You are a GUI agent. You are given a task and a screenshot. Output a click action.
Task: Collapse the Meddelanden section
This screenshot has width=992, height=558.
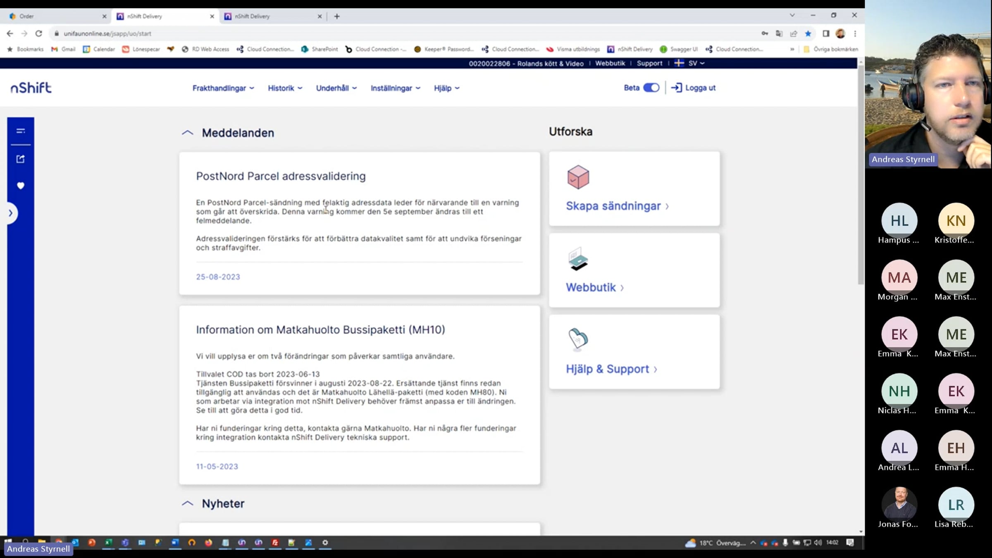point(187,133)
